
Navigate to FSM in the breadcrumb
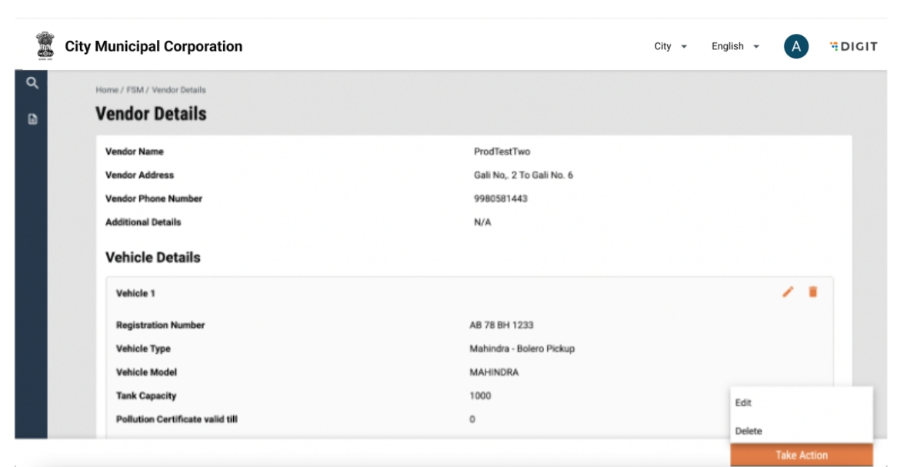(135, 90)
